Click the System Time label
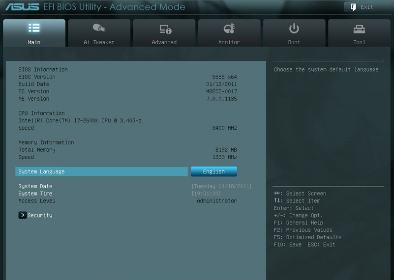 coord(35,194)
